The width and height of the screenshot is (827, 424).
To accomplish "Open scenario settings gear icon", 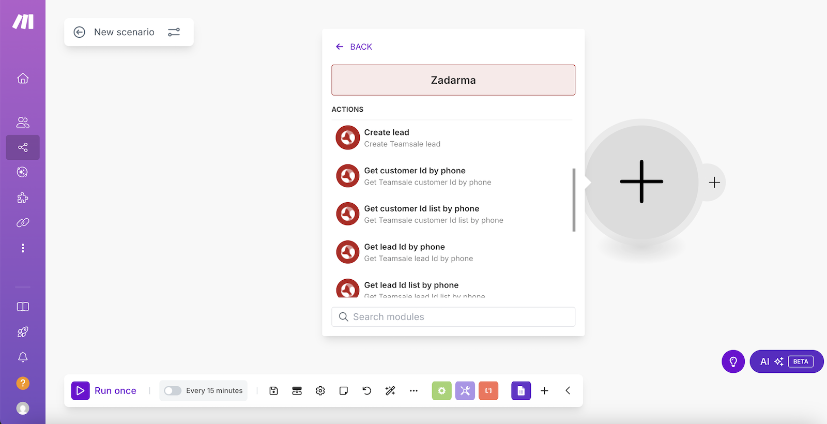I will (x=320, y=391).
